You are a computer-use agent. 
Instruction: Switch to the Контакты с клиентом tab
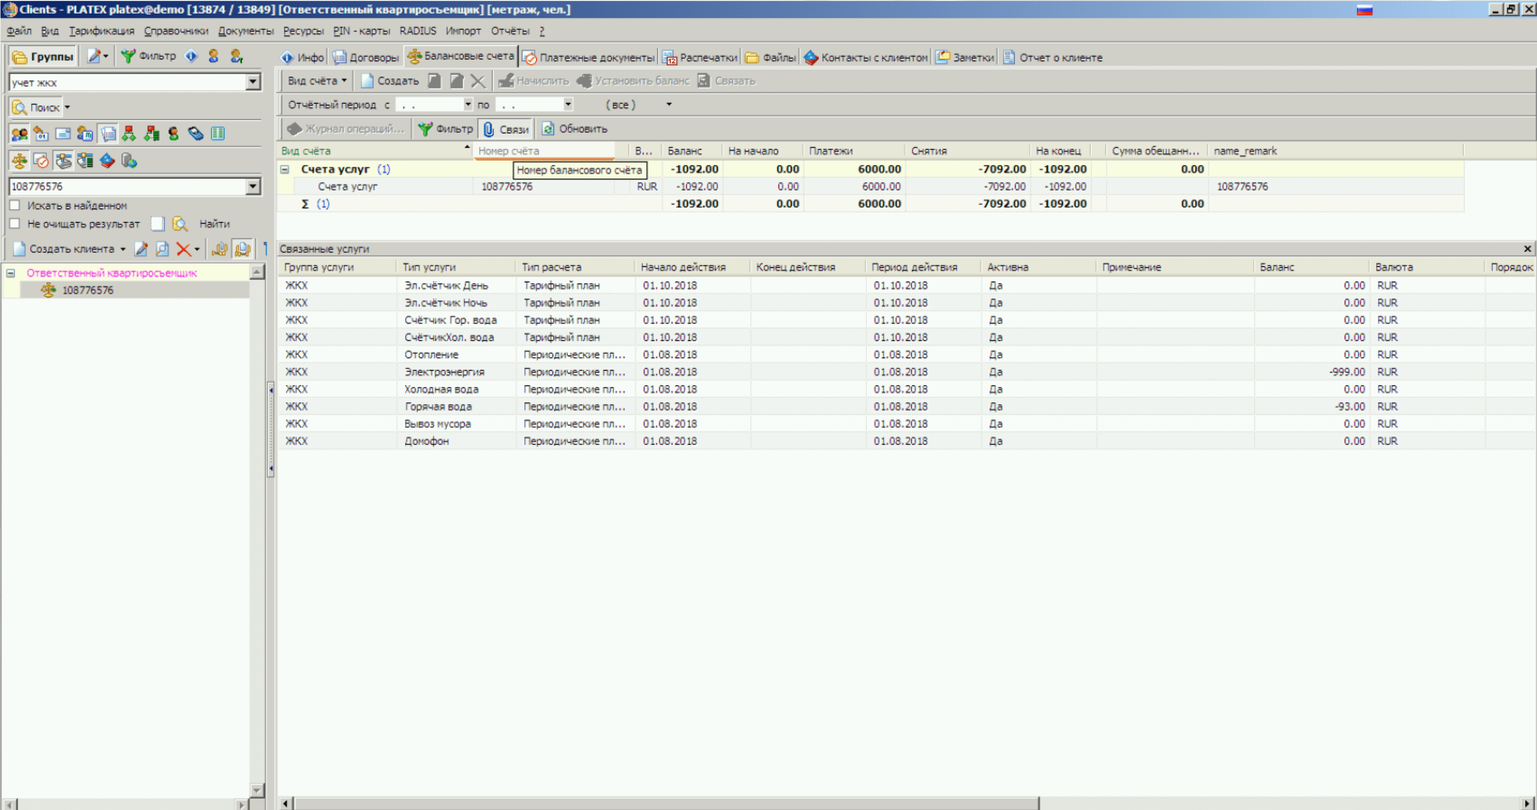pyautogui.click(x=866, y=57)
